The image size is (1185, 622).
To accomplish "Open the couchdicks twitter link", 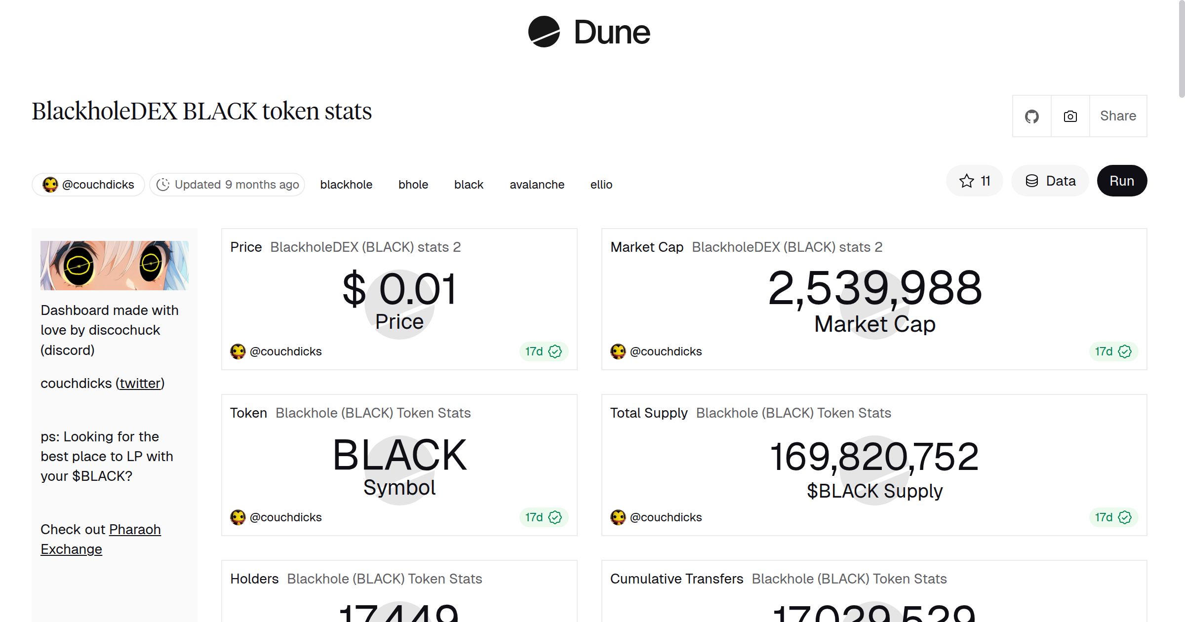I will tap(140, 383).
